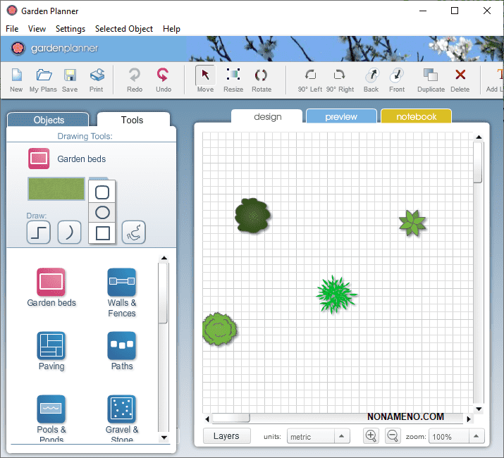504x458 pixels.
Task: Open the zoom 100% dropdown
Action: point(456,437)
